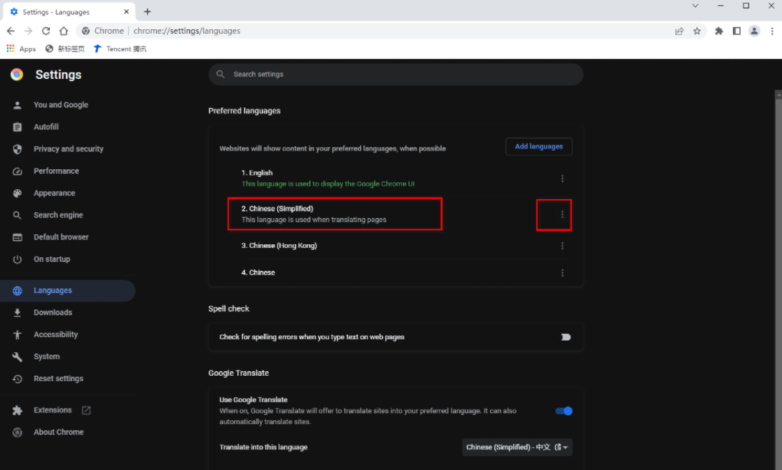
Task: Click the tab search chevron in title bar
Action: click(x=695, y=6)
